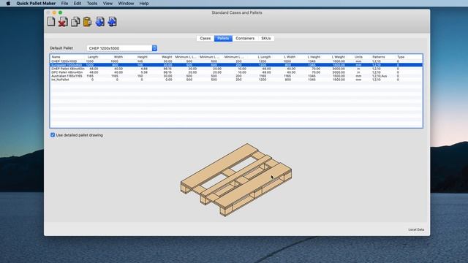468x263 pixels.
Task: Select the Pallets tab
Action: [223, 38]
